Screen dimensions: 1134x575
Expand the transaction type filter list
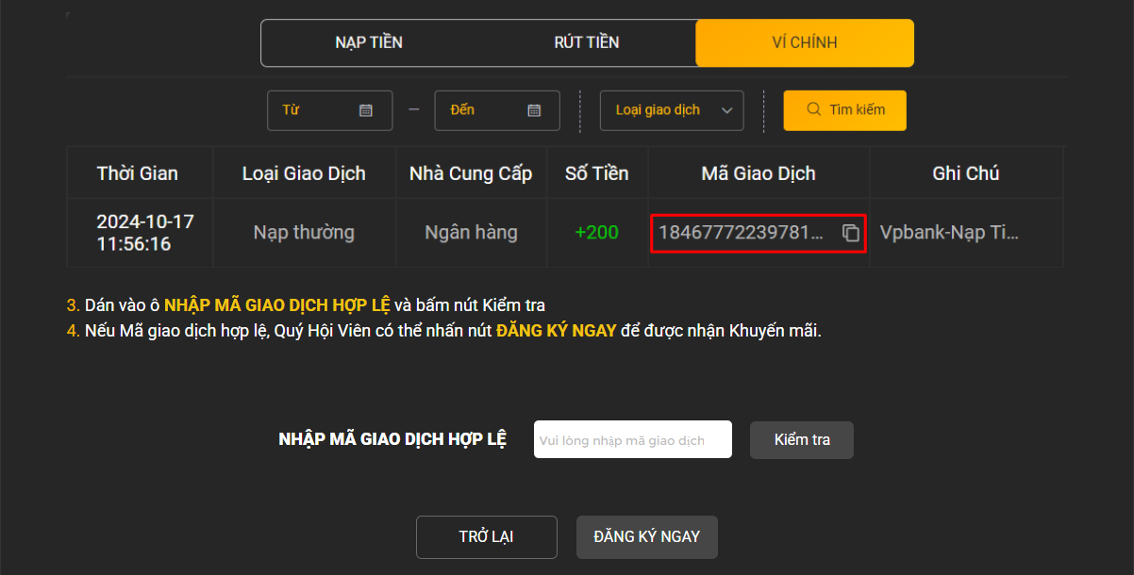(x=672, y=110)
